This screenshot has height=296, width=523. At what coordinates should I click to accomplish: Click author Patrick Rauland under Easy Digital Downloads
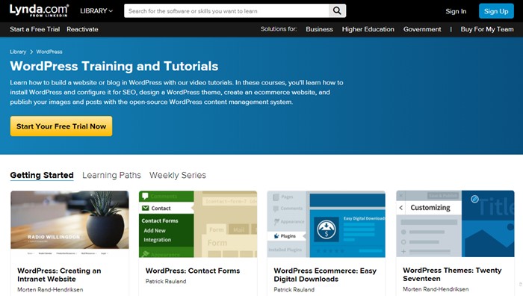click(x=294, y=290)
